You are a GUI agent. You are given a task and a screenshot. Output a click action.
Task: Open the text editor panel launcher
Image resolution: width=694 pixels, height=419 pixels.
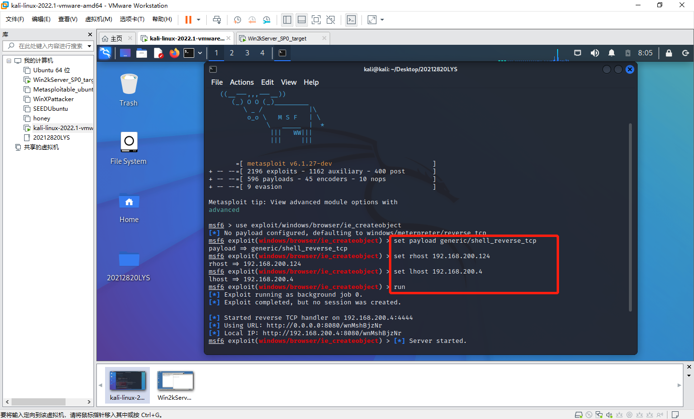coord(158,53)
